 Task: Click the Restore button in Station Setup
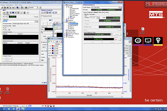[112, 42]
